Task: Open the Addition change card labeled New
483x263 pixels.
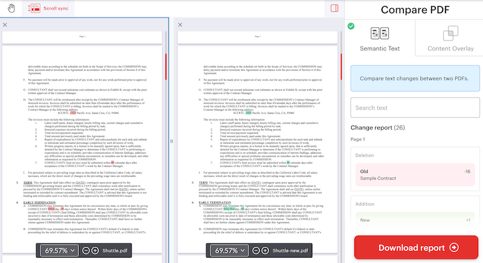Action: tap(415, 220)
